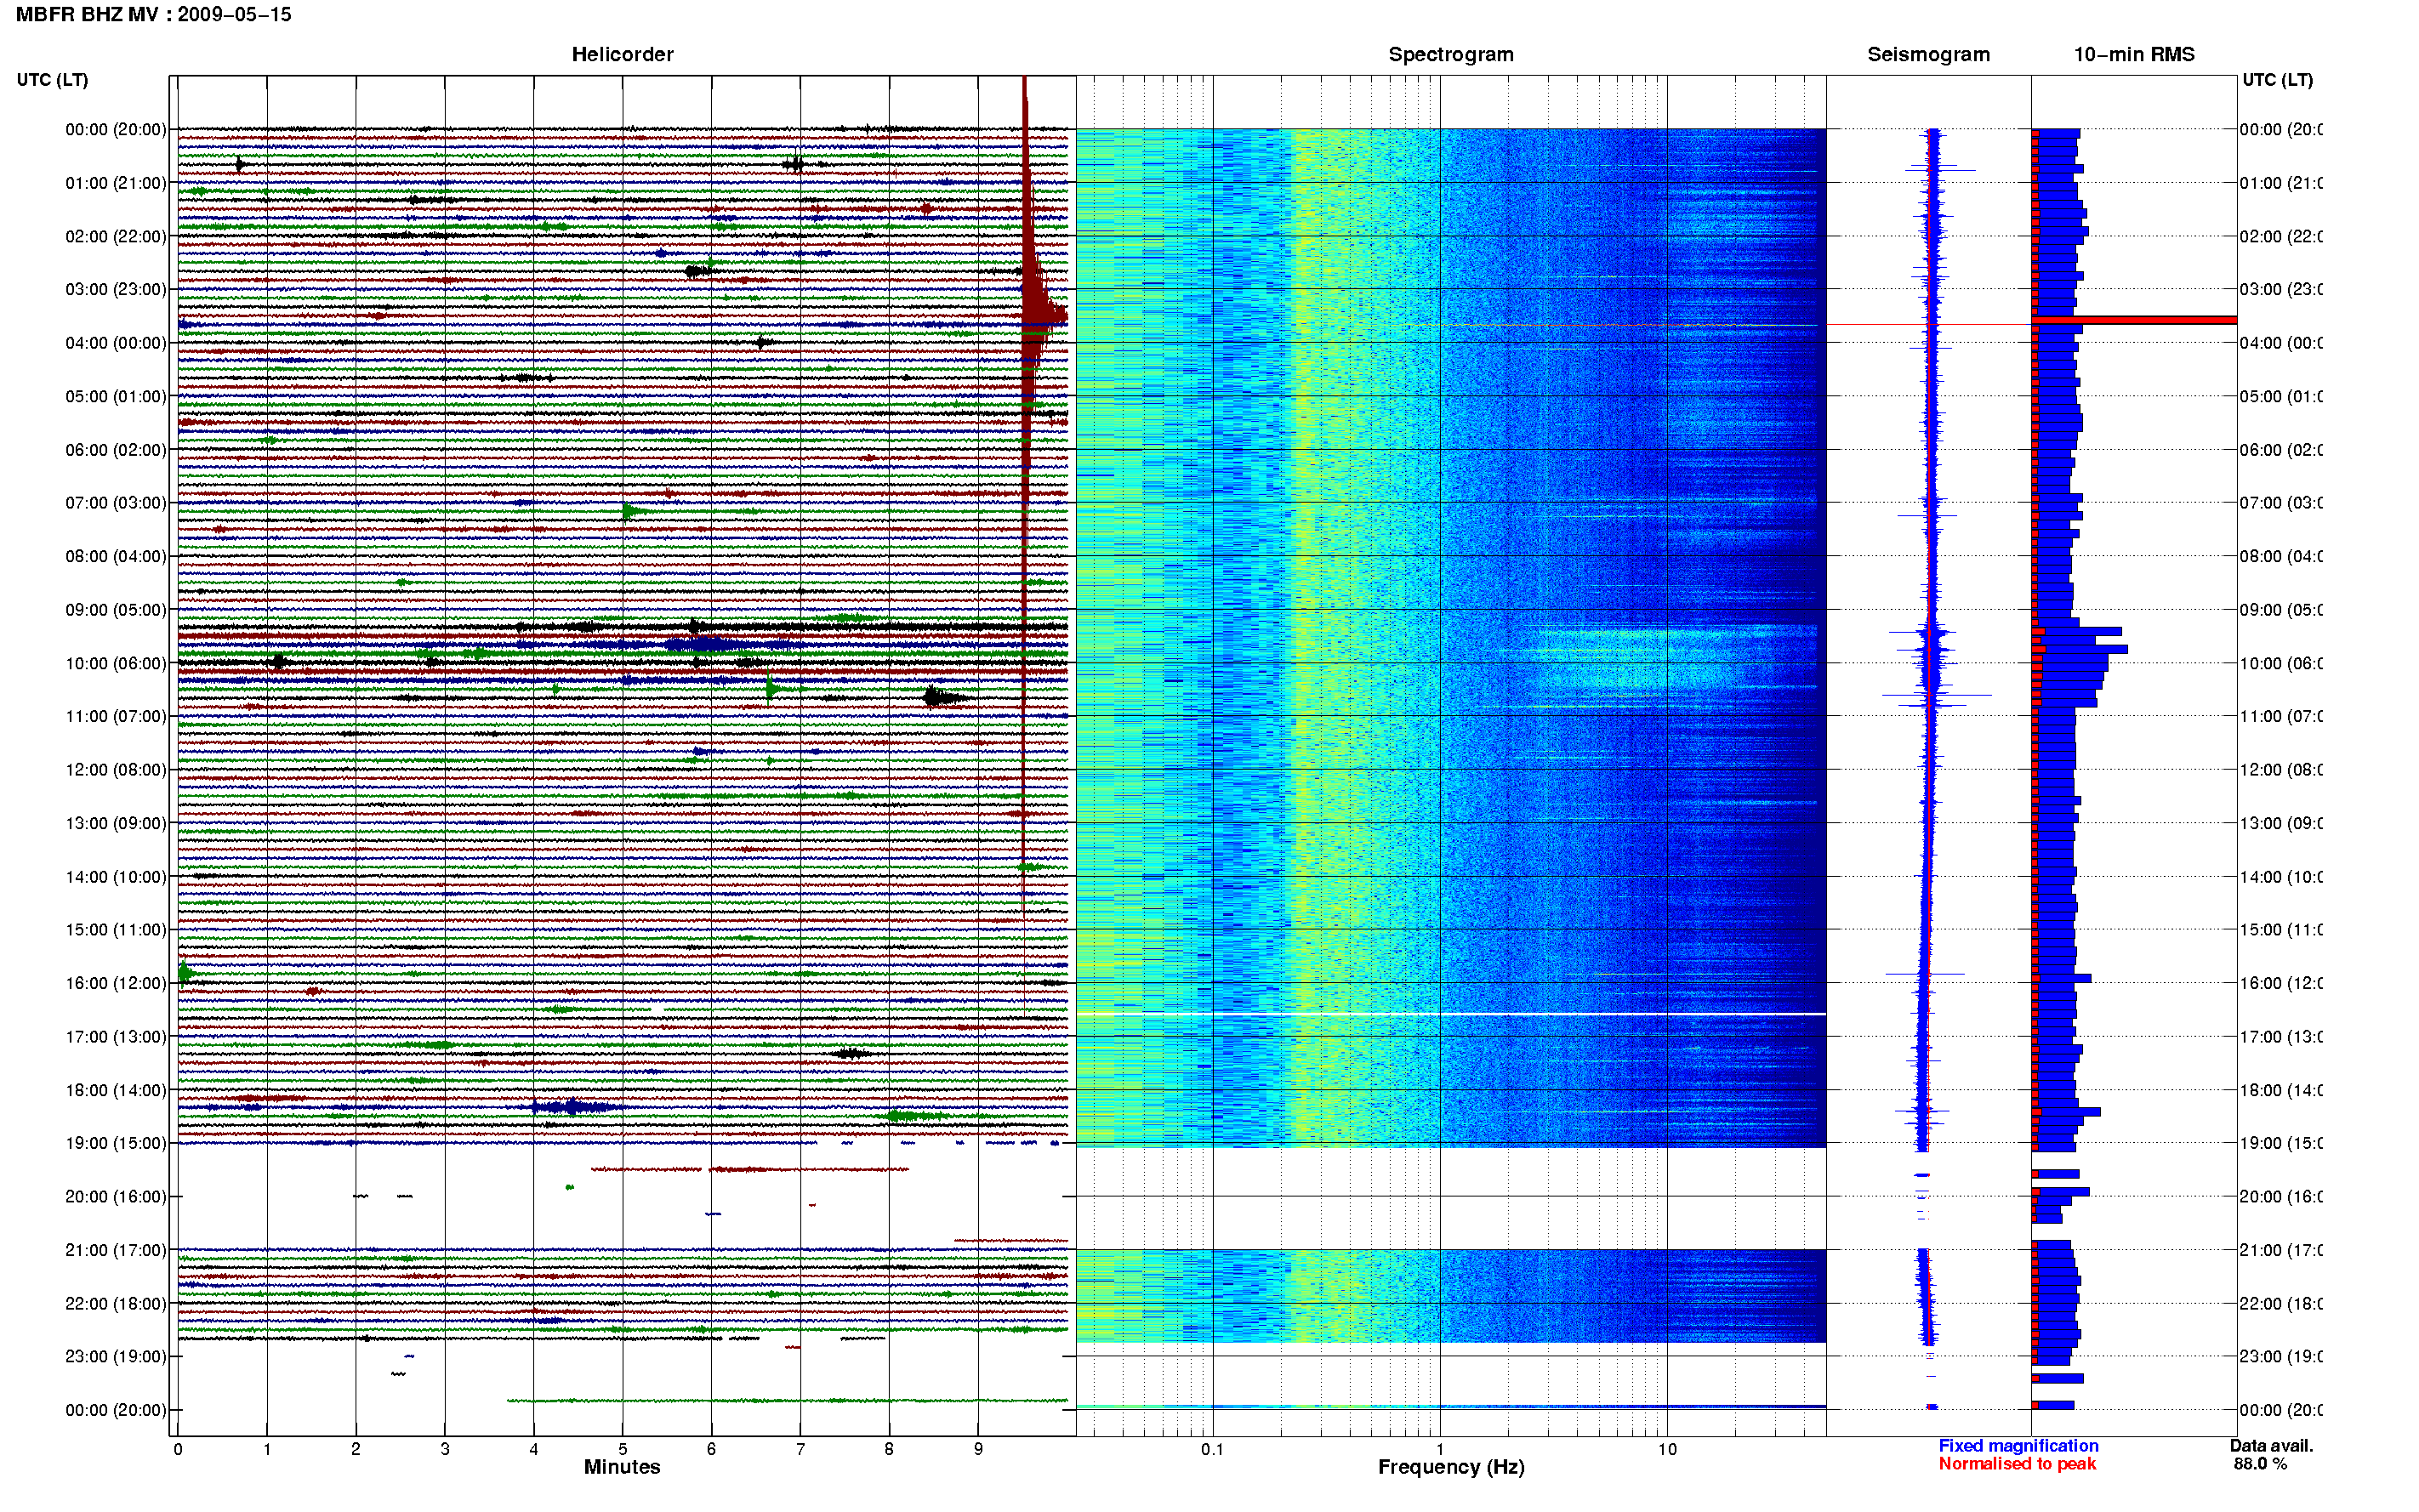Select left time label '09:00 (05:00)'
This screenshot has height=1512, width=2419.
click(x=116, y=610)
